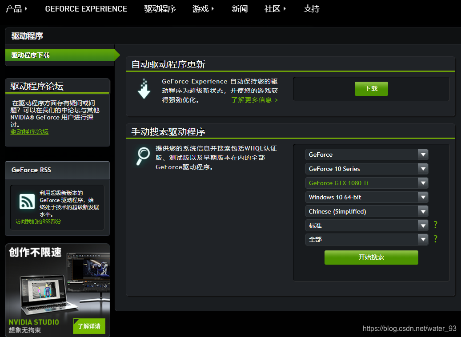The height and width of the screenshot is (337, 461).
Task: Expand the Chinese (Simplified) language dropdown
Action: coord(367,211)
